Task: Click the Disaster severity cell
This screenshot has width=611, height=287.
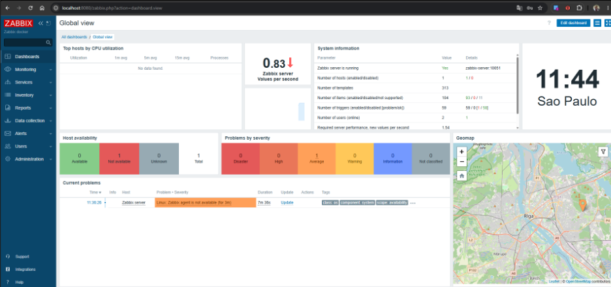Action: click(x=240, y=159)
